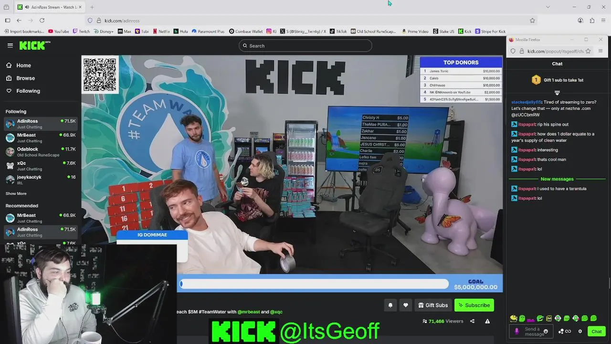Click the first yellow emote in quick bar
This screenshot has height=344, width=611.
coord(514,318)
